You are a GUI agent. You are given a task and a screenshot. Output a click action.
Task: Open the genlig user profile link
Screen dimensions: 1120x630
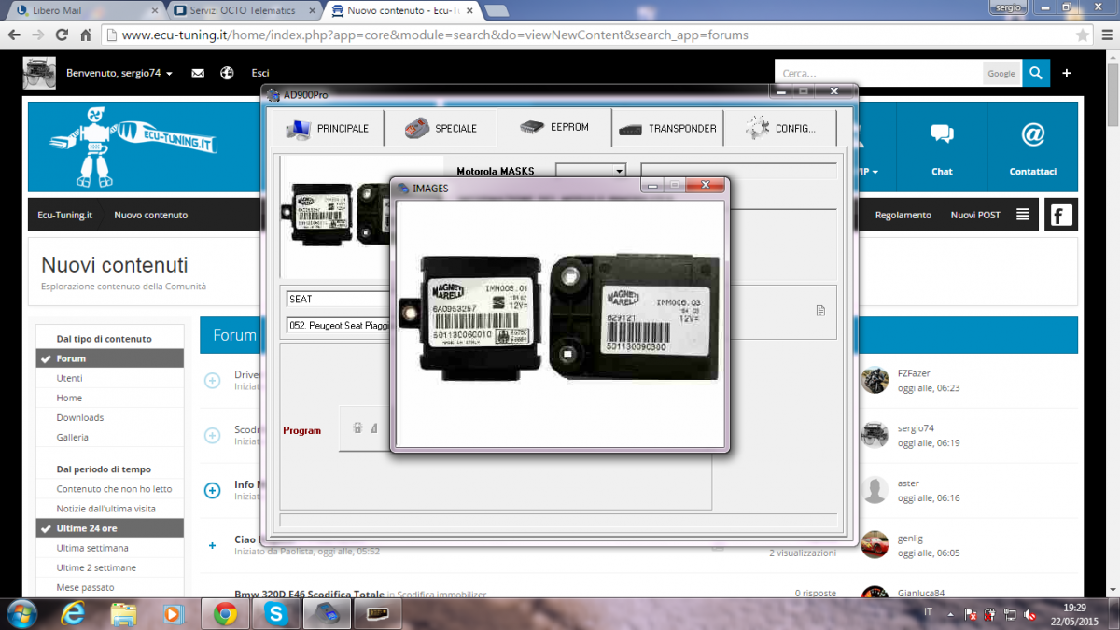click(x=910, y=539)
